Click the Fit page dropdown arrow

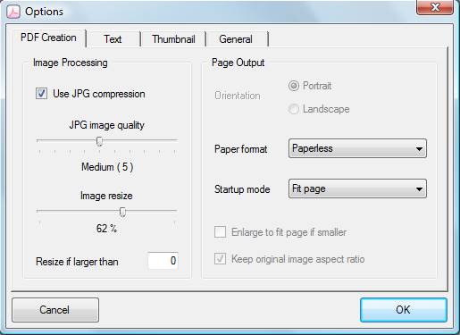(419, 189)
